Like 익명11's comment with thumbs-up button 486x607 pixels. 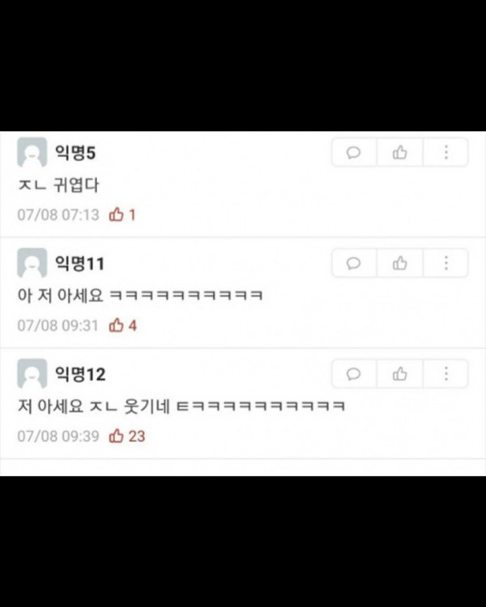(399, 263)
